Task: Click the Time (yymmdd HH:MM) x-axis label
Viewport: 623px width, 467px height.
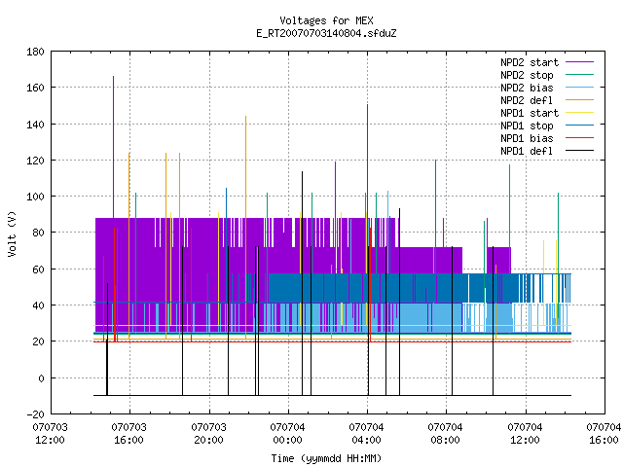Action: click(x=326, y=458)
